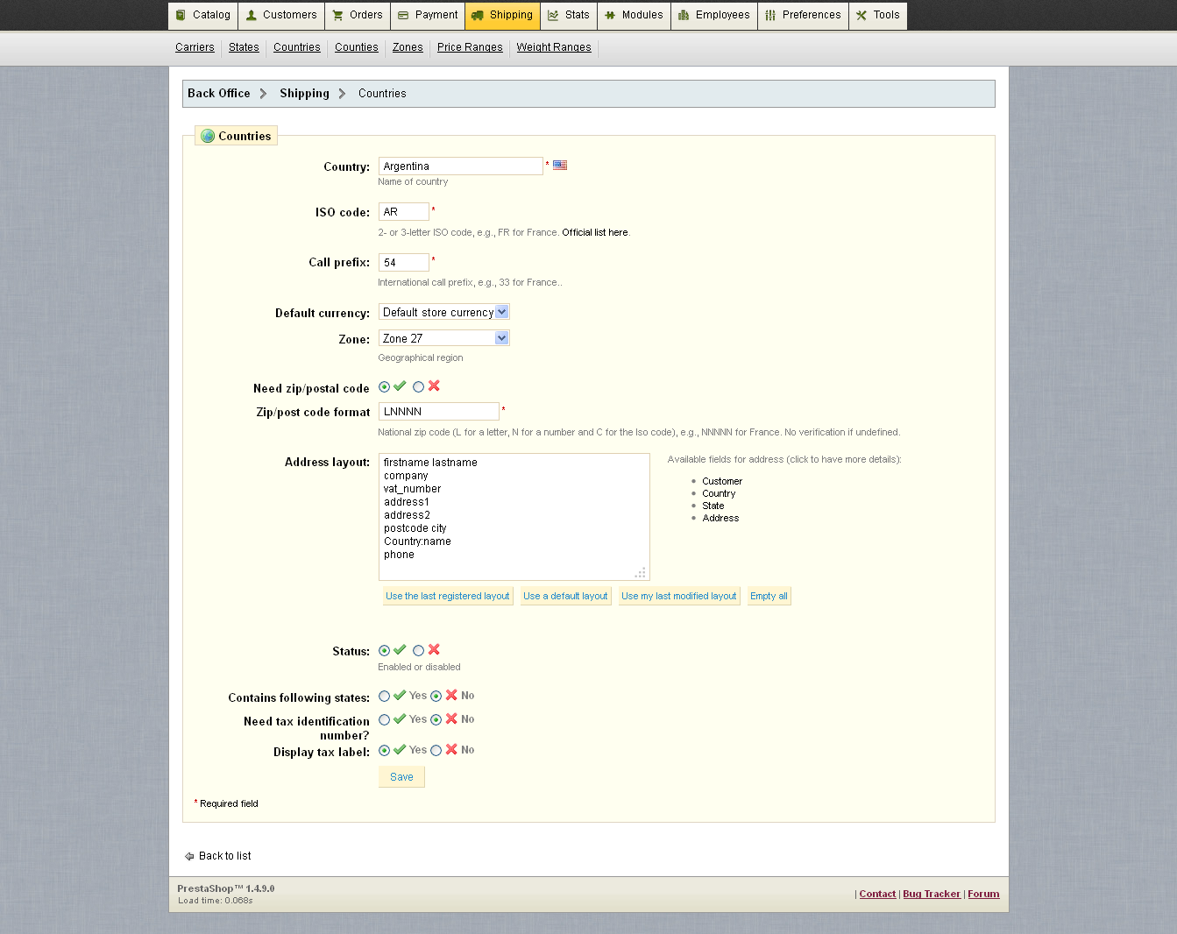Click the Orders shopping cart icon
1177x934 pixels.
338,15
